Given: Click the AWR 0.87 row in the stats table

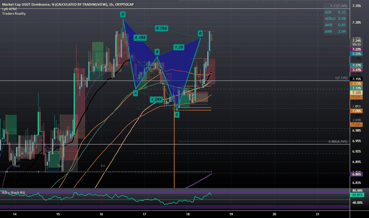Looking at the screenshot, I should click(x=335, y=25).
